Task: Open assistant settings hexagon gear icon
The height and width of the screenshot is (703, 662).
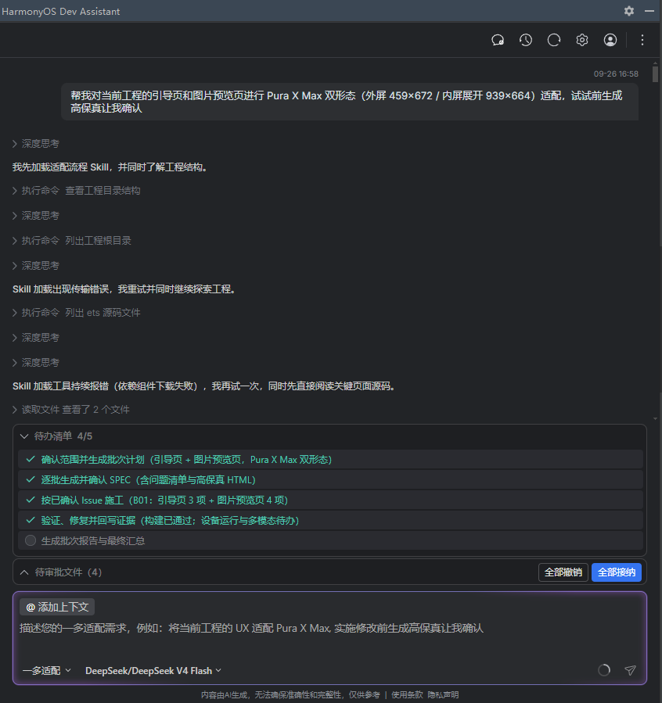Action: [582, 41]
